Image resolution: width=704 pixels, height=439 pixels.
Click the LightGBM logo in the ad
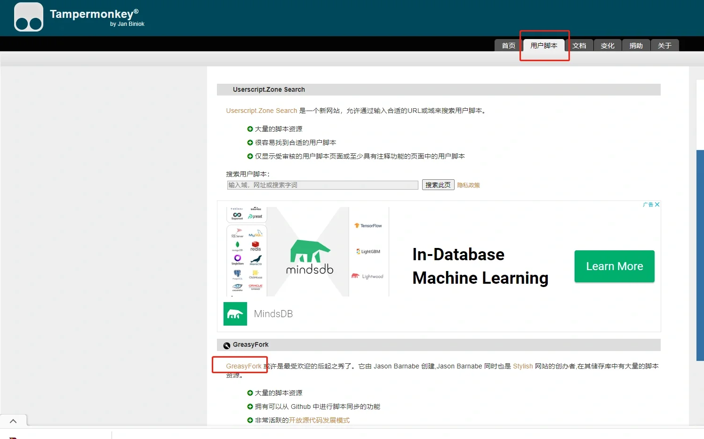368,252
